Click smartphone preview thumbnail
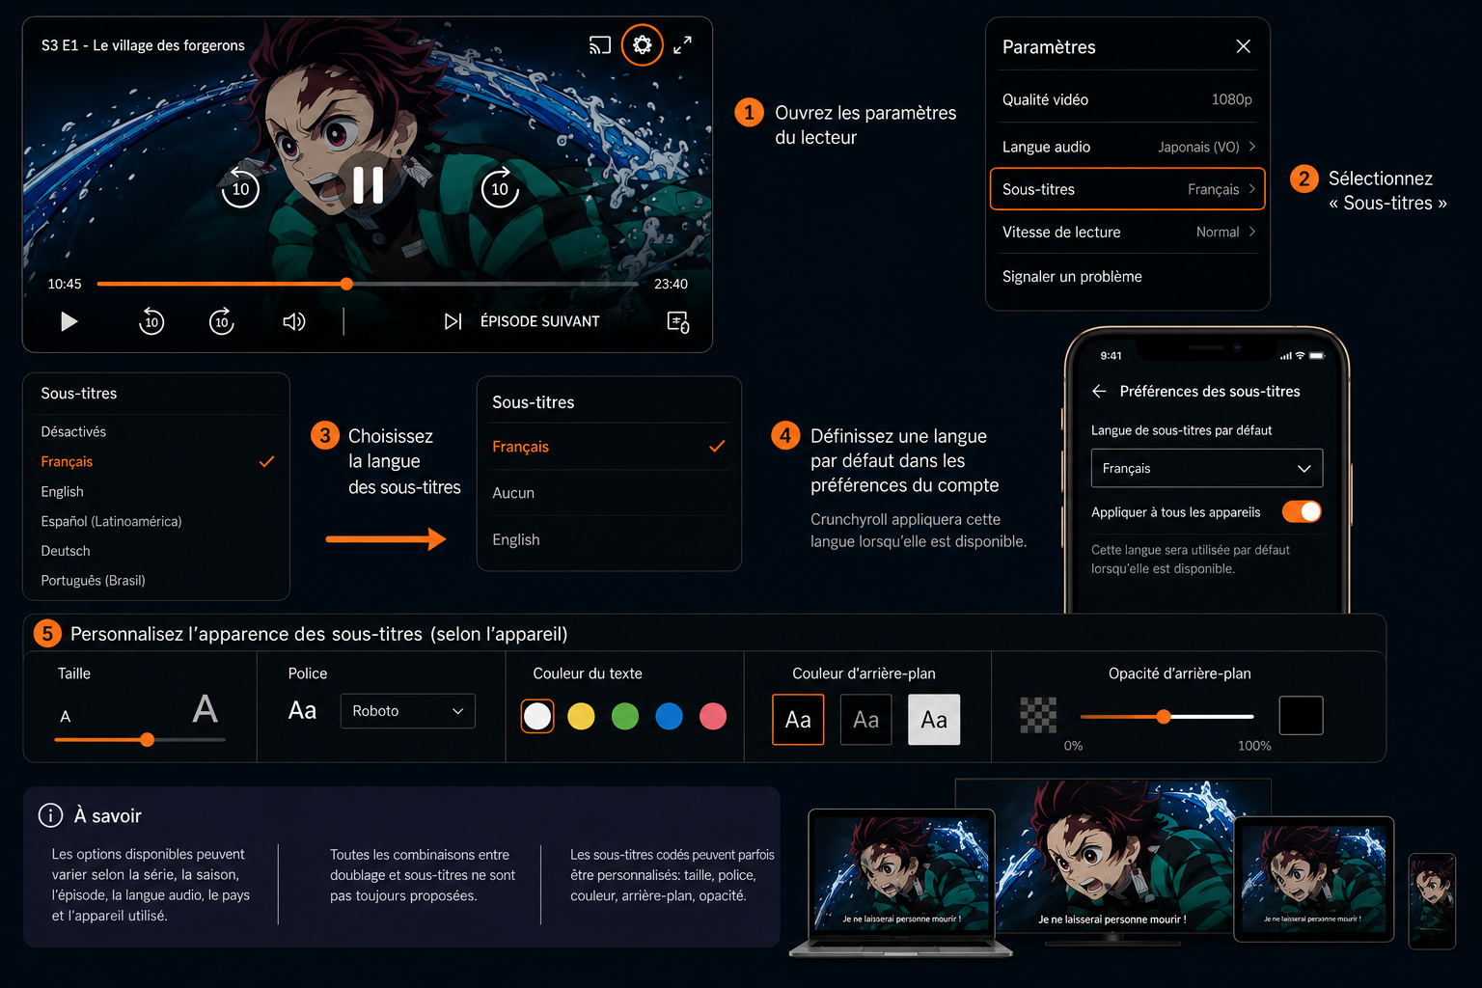Viewport: 1482px width, 988px height. pyautogui.click(x=1432, y=901)
